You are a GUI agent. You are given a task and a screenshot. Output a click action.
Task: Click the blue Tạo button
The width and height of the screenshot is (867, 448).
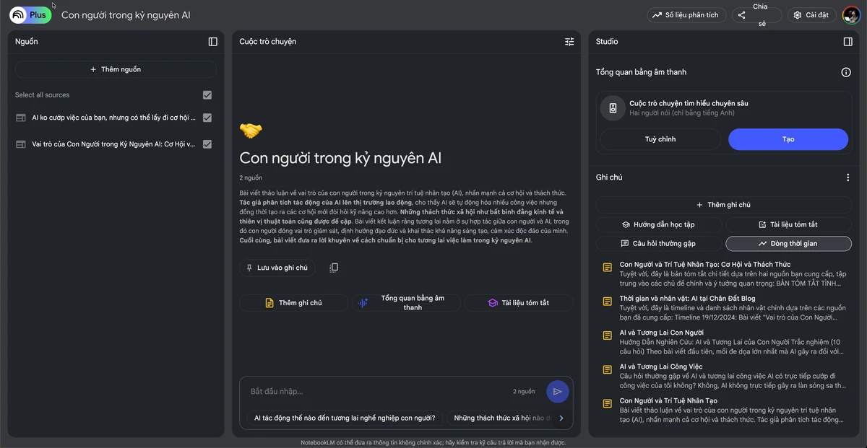[788, 139]
